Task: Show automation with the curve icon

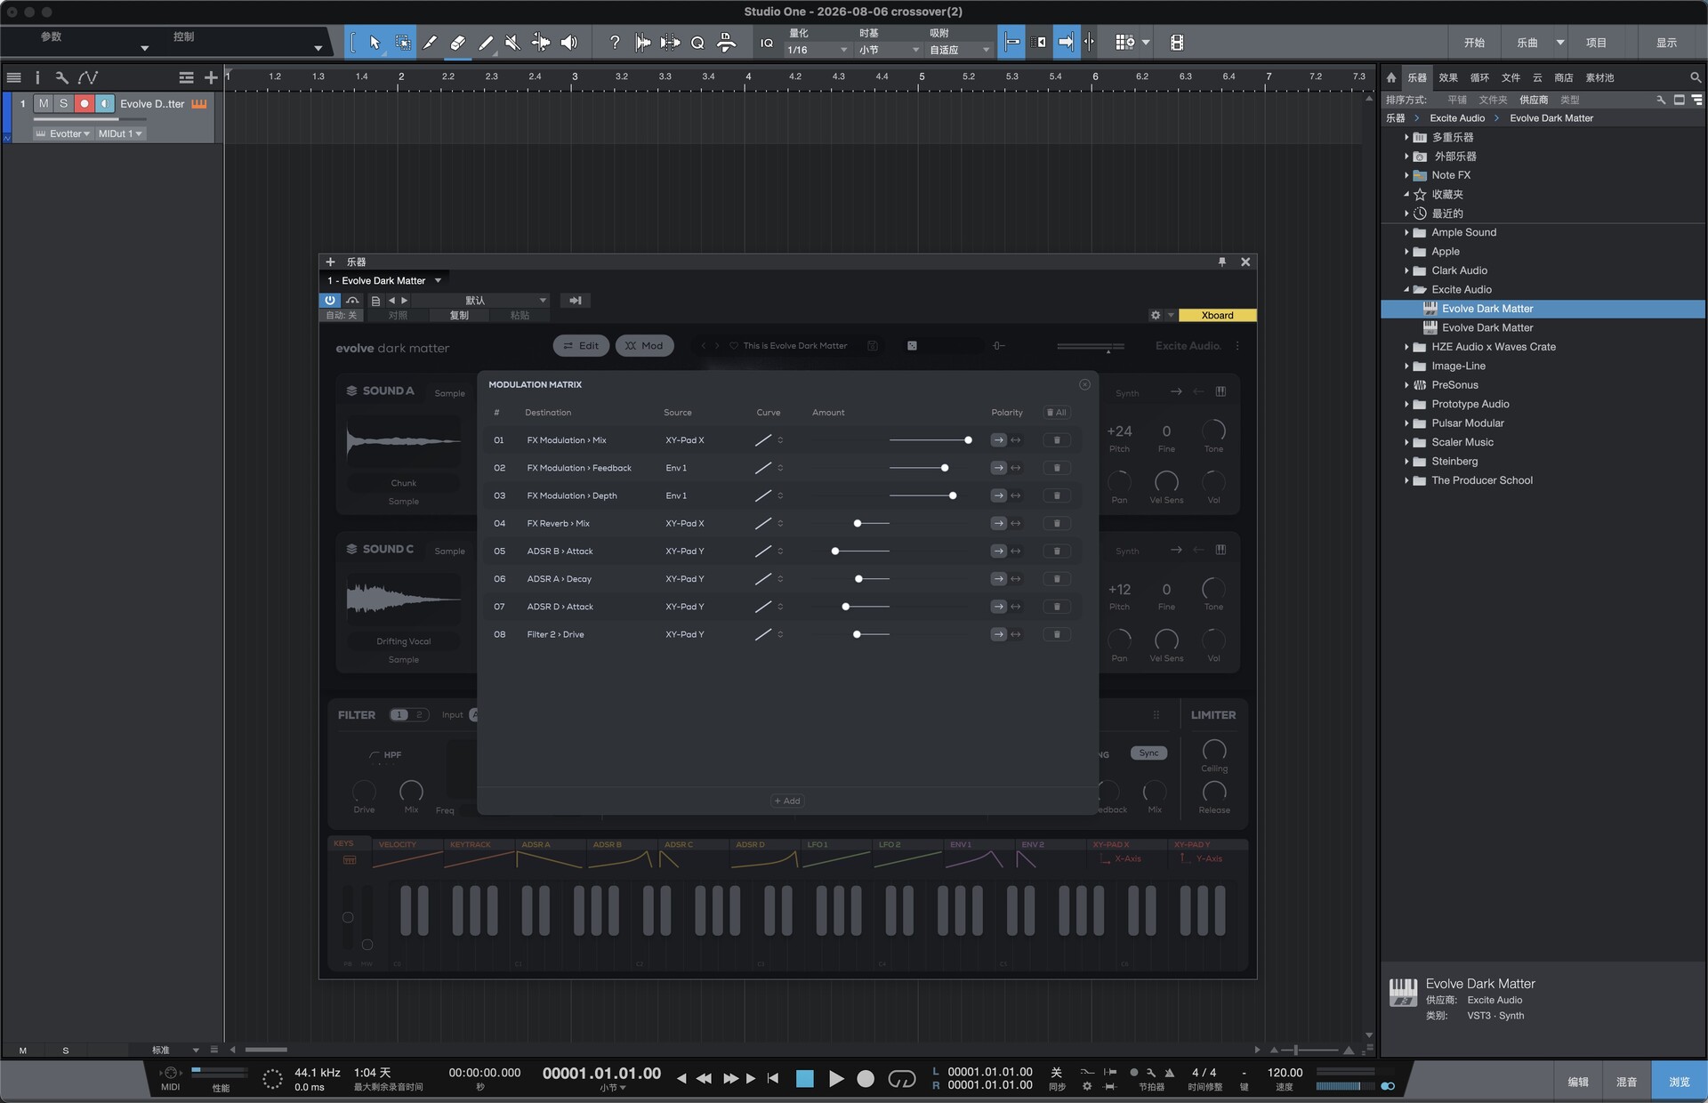Action: pyautogui.click(x=88, y=77)
